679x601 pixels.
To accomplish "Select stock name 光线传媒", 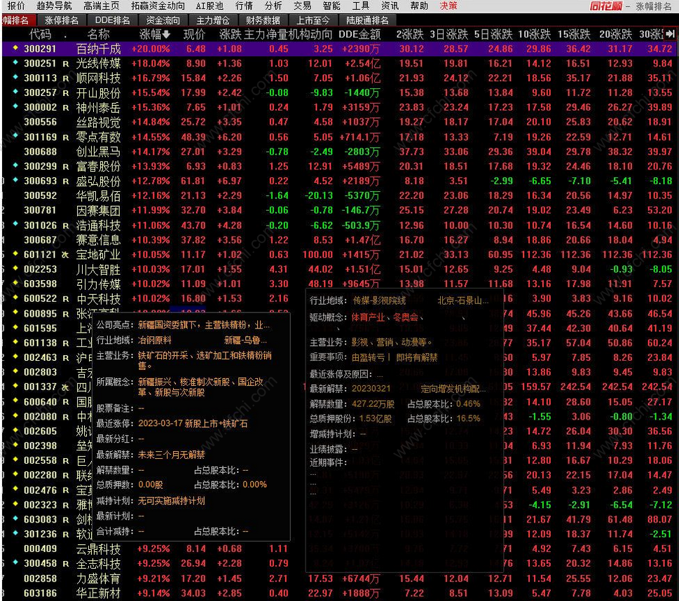I will [98, 64].
